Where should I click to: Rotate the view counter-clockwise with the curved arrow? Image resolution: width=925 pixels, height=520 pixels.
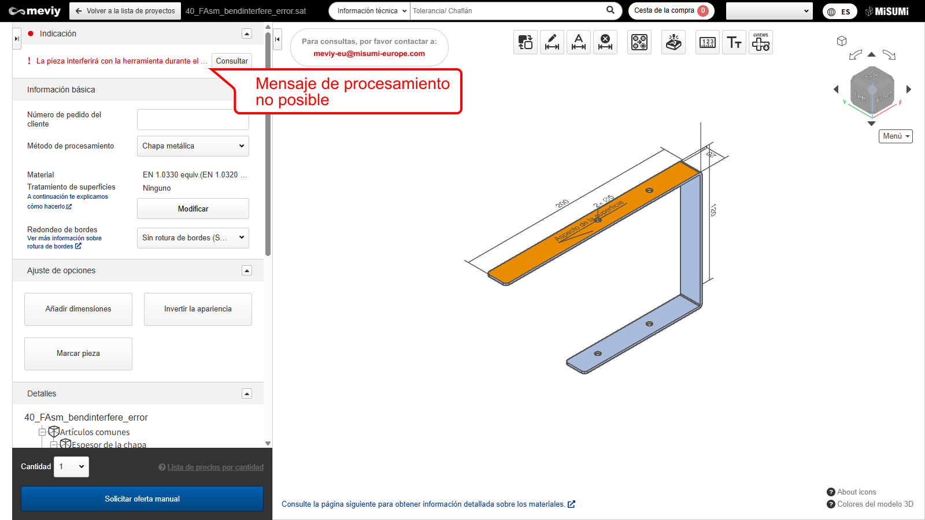pyautogui.click(x=855, y=55)
